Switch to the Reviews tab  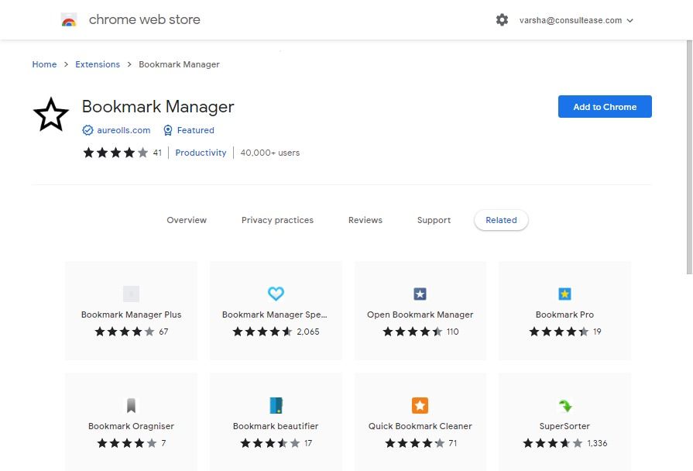point(365,220)
